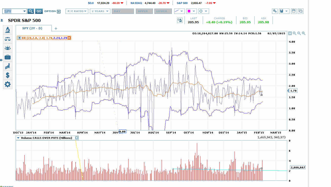Click the LAST price 205.95
Screen dimensions: 331x187
194,22
